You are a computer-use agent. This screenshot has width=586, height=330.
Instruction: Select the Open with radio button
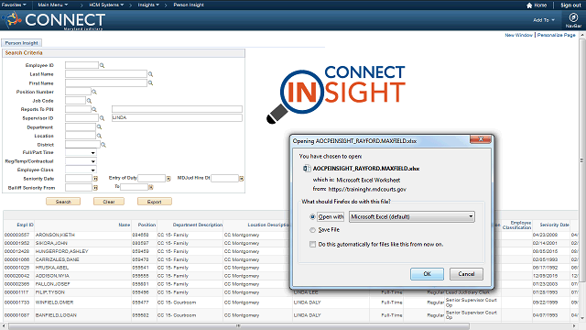(312, 216)
